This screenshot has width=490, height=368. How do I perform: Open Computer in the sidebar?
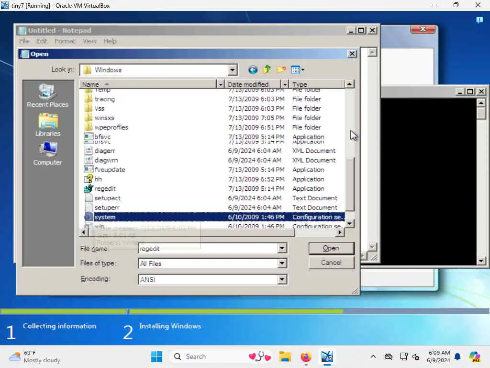47,154
